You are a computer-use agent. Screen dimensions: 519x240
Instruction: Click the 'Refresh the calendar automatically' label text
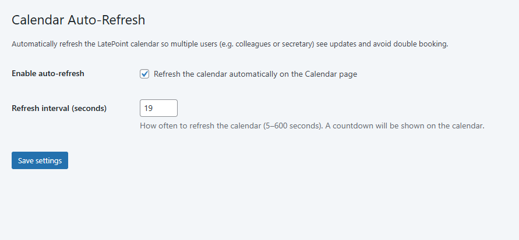pyautogui.click(x=255, y=74)
